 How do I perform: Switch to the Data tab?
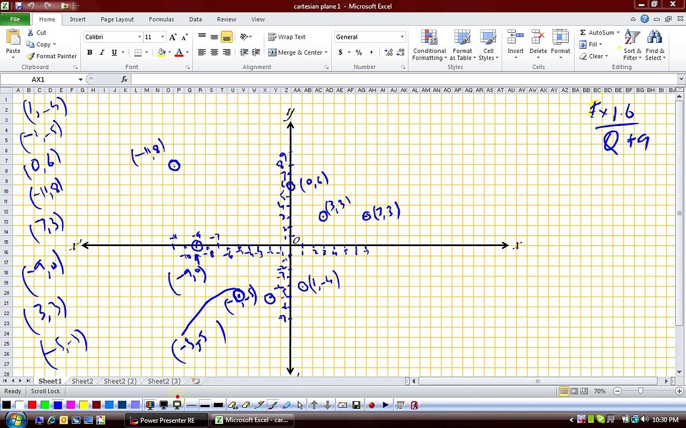[195, 19]
